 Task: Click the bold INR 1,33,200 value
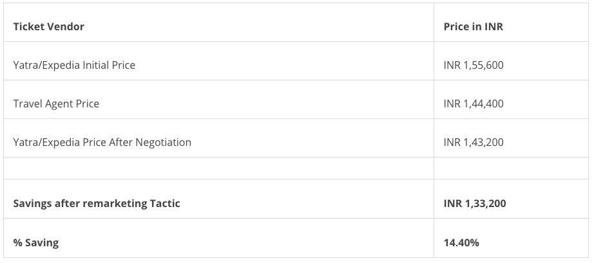click(475, 204)
